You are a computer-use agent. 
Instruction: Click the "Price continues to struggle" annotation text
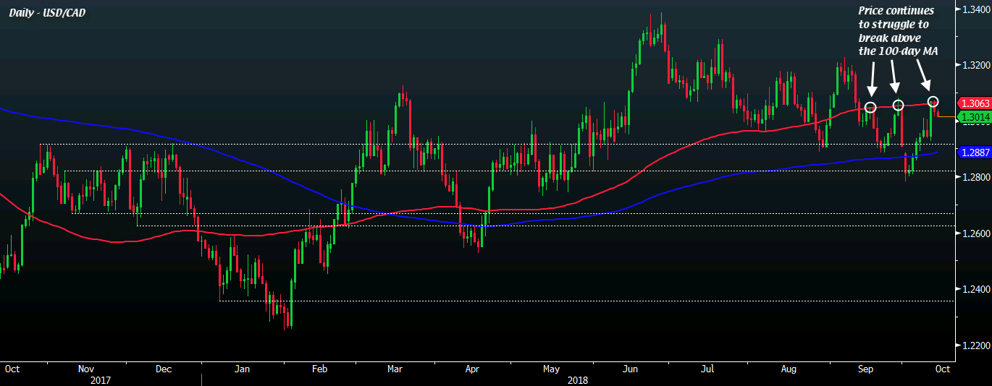896,30
